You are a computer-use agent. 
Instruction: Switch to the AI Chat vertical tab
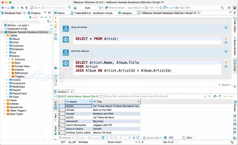tap(235, 65)
